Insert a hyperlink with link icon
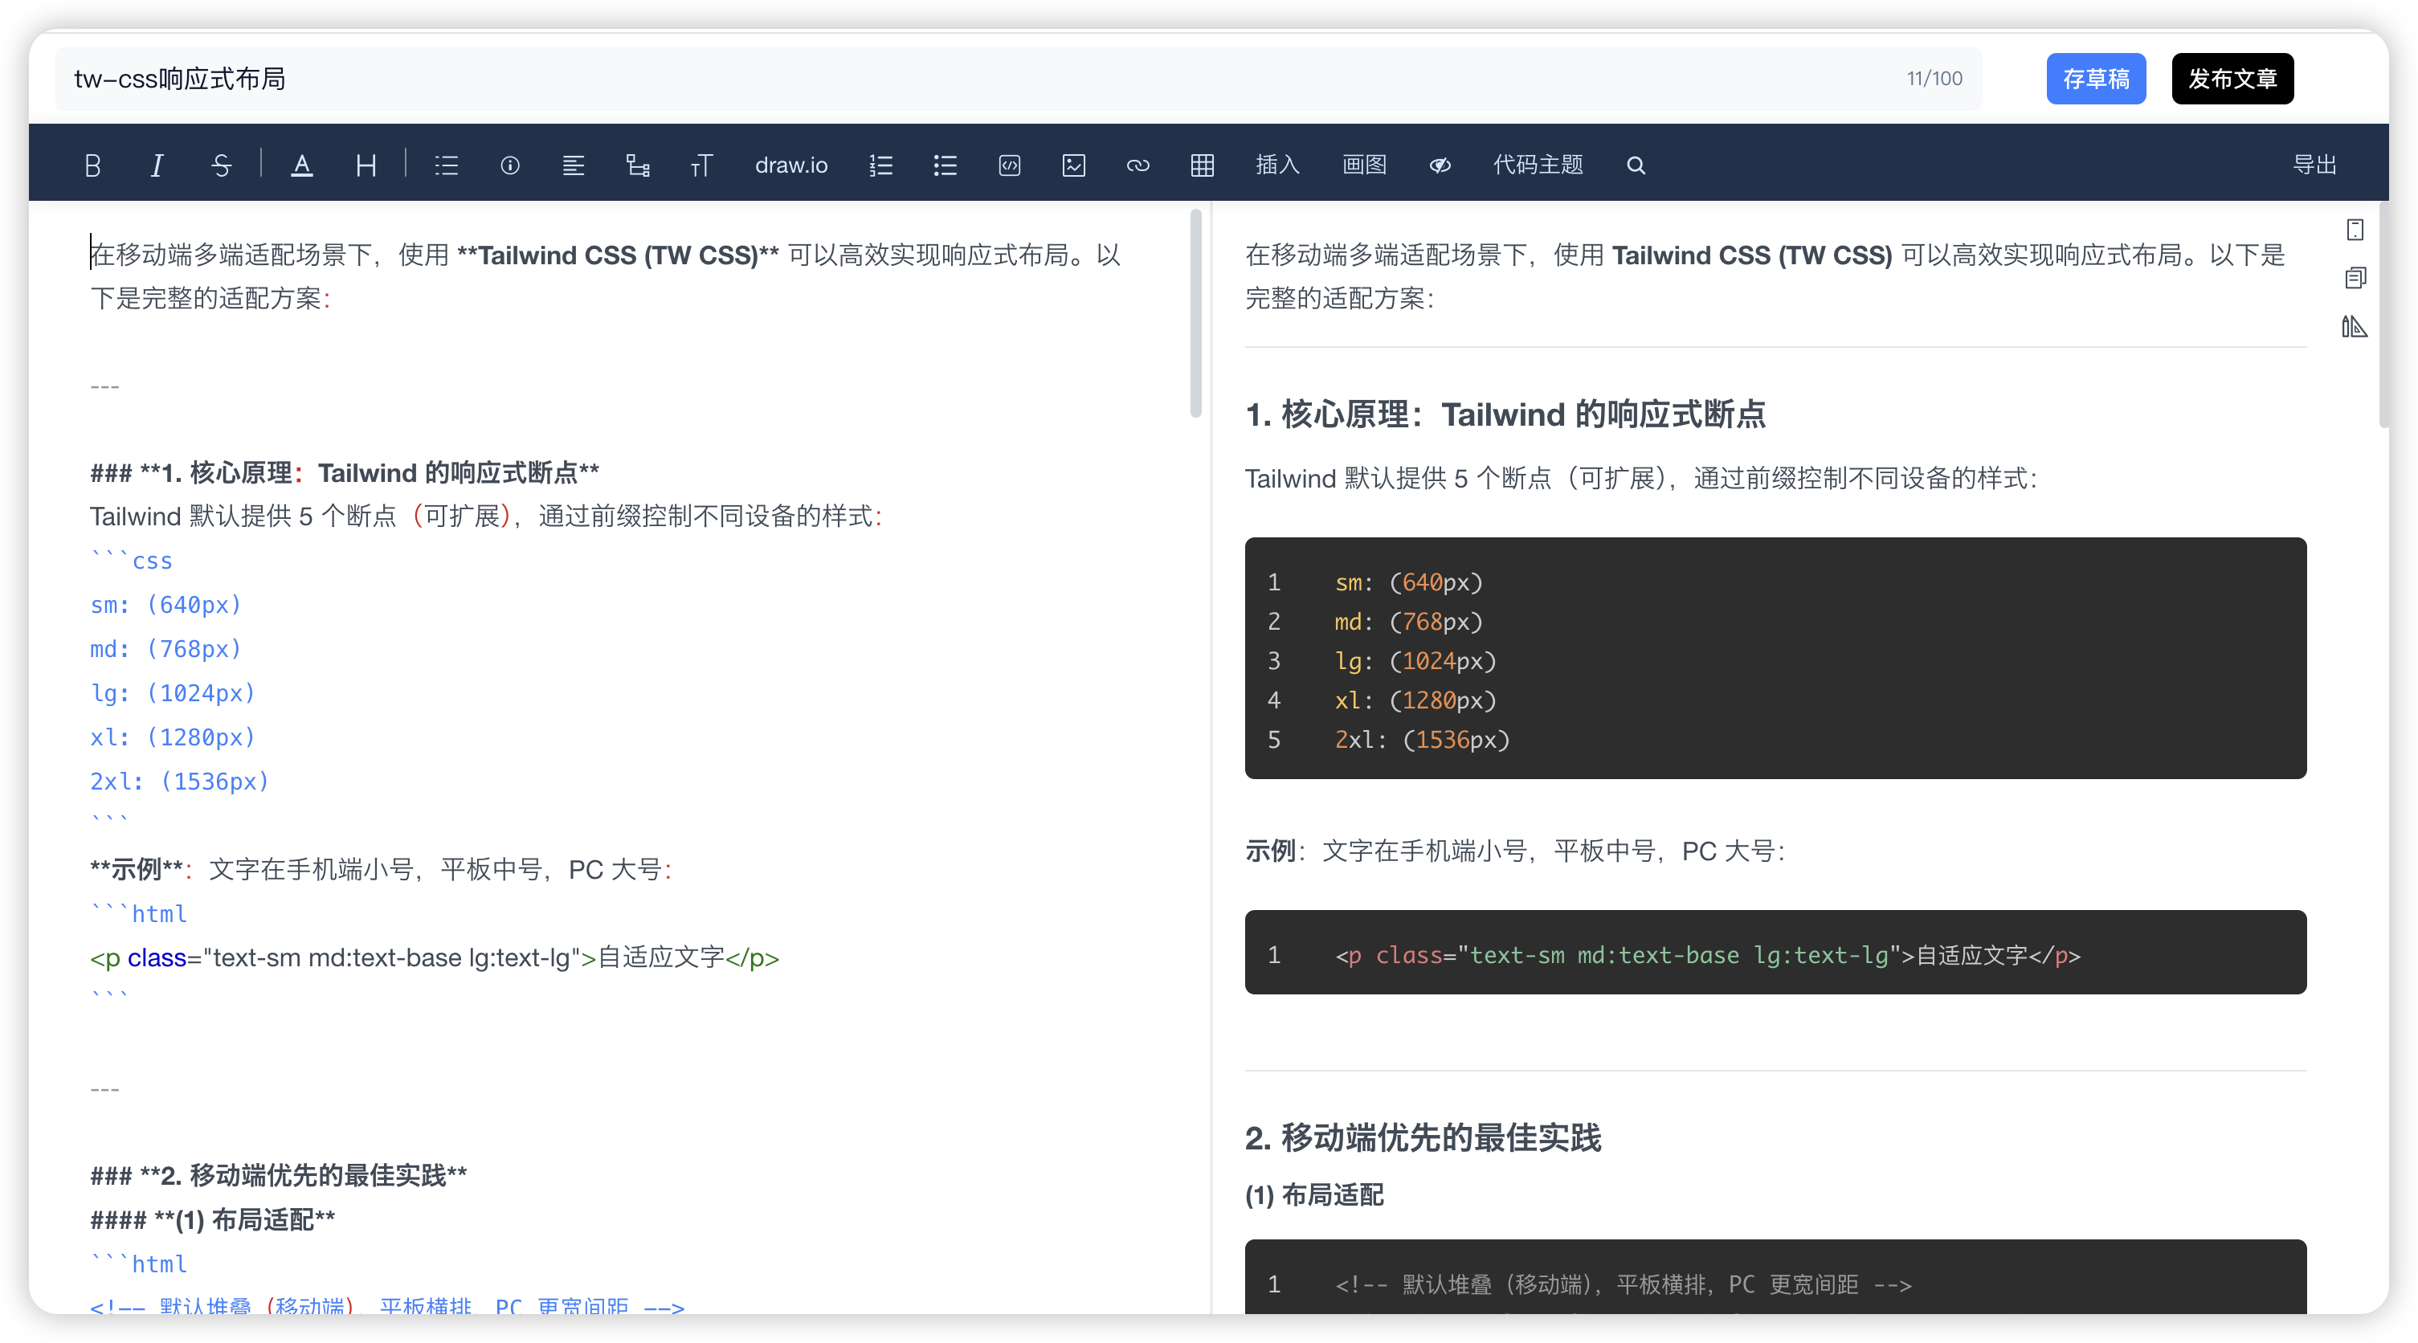Image resolution: width=2418 pixels, height=1343 pixels. [x=1138, y=165]
